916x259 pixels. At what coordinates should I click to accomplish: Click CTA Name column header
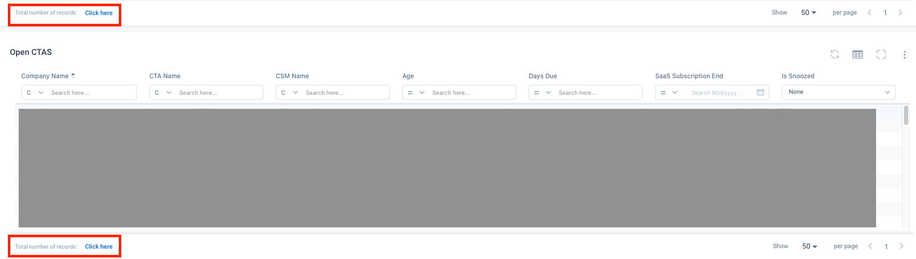pyautogui.click(x=165, y=76)
